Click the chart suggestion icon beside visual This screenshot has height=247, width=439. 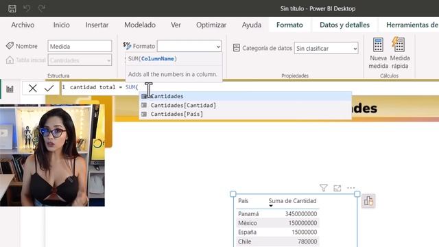click(368, 201)
